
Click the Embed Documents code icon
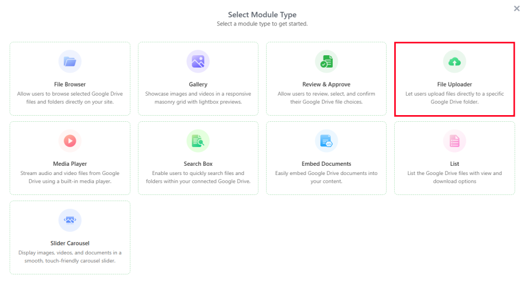pos(326,141)
